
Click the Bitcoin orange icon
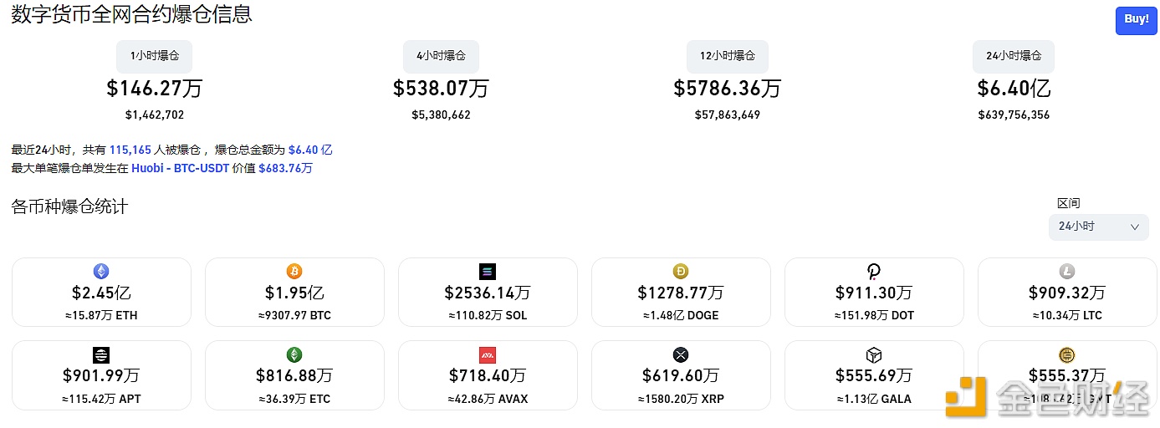coord(294,271)
